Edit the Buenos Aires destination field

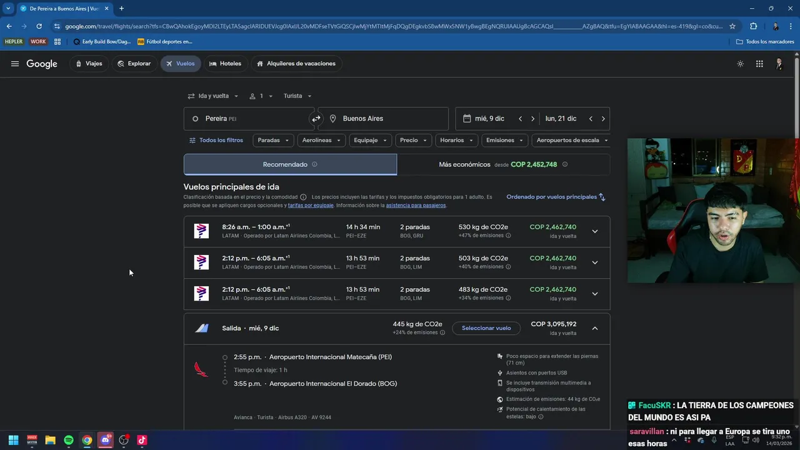[384, 119]
